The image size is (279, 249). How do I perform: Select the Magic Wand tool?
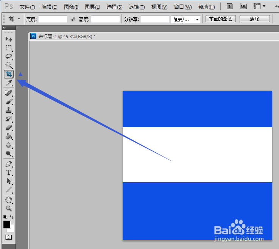click(x=9, y=65)
